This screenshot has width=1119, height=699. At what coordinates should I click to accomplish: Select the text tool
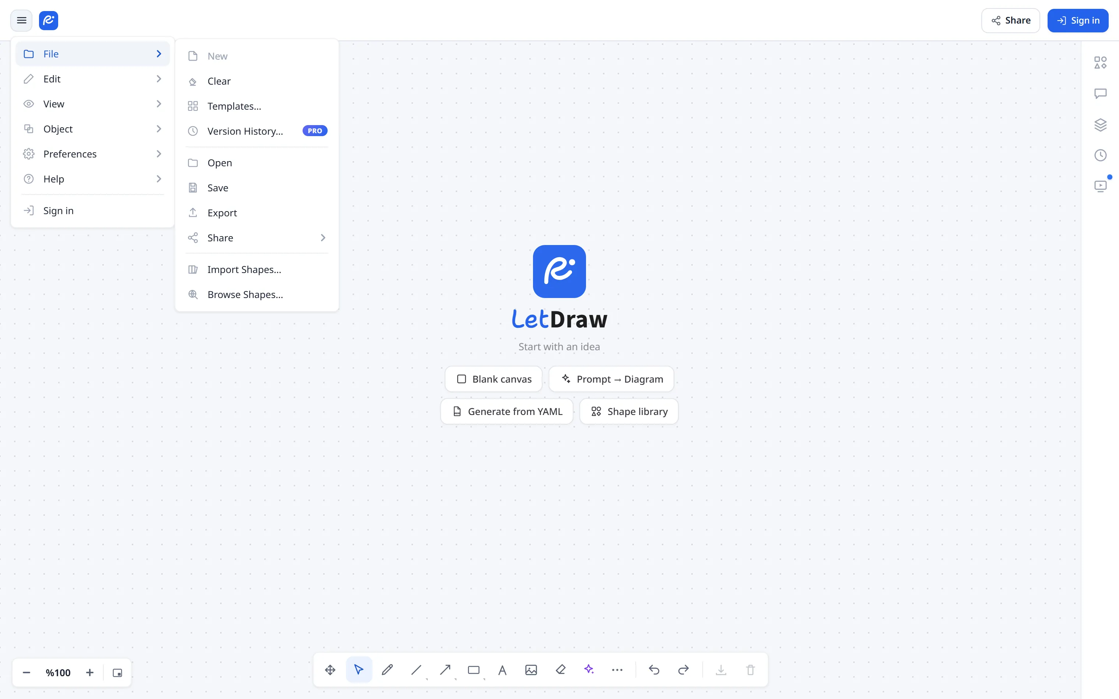(502, 670)
